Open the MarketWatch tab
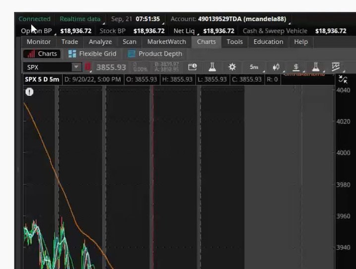This screenshot has height=269, width=356. click(167, 42)
